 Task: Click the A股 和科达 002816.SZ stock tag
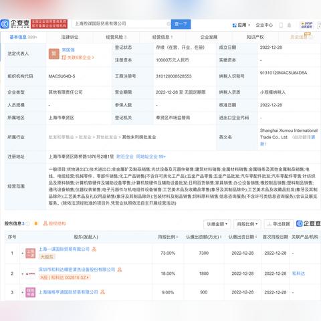(64, 278)
